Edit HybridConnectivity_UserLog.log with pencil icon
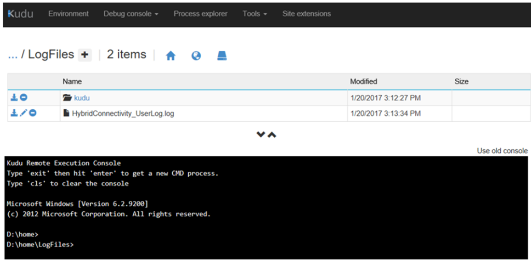Image resolution: width=531 pixels, height=260 pixels. pos(23,113)
